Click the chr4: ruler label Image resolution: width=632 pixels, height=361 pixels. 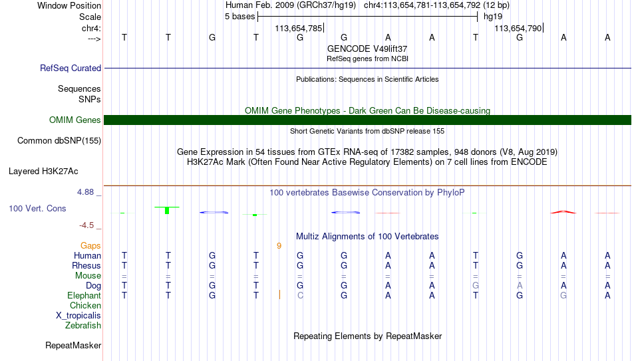91,28
